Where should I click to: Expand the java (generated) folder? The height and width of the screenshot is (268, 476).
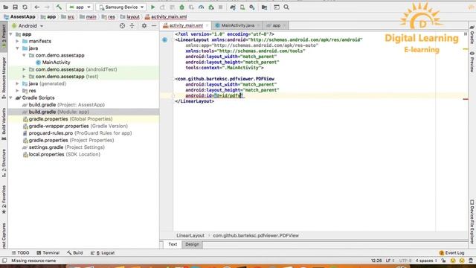coord(18,83)
